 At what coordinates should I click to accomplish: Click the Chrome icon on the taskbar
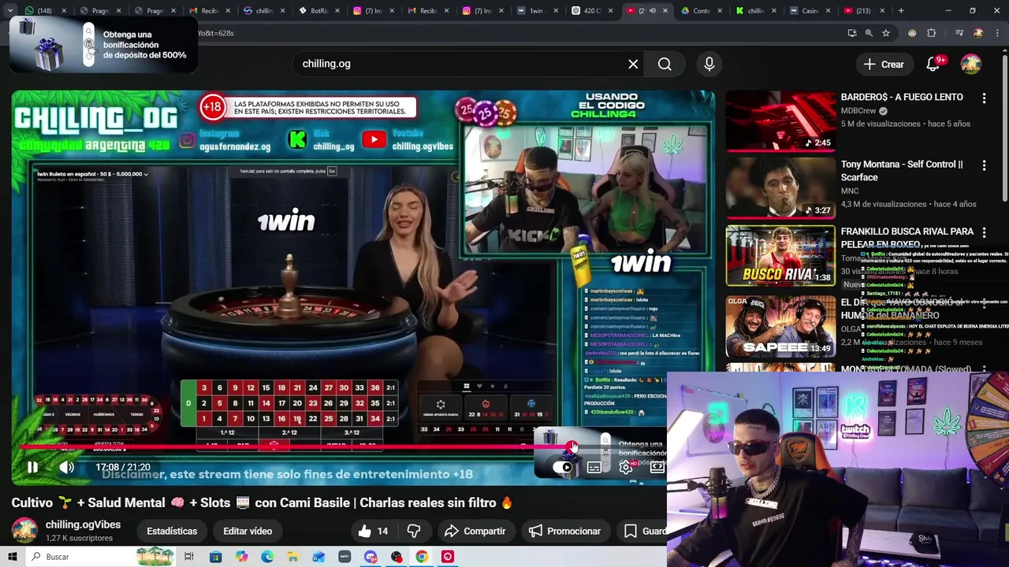point(422,557)
